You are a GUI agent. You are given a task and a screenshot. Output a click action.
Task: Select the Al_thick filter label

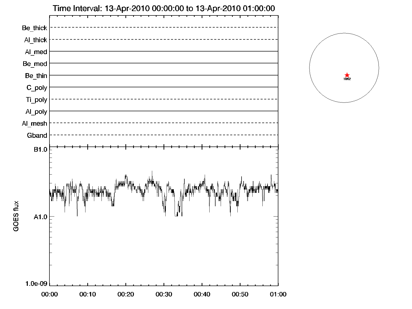(x=36, y=40)
